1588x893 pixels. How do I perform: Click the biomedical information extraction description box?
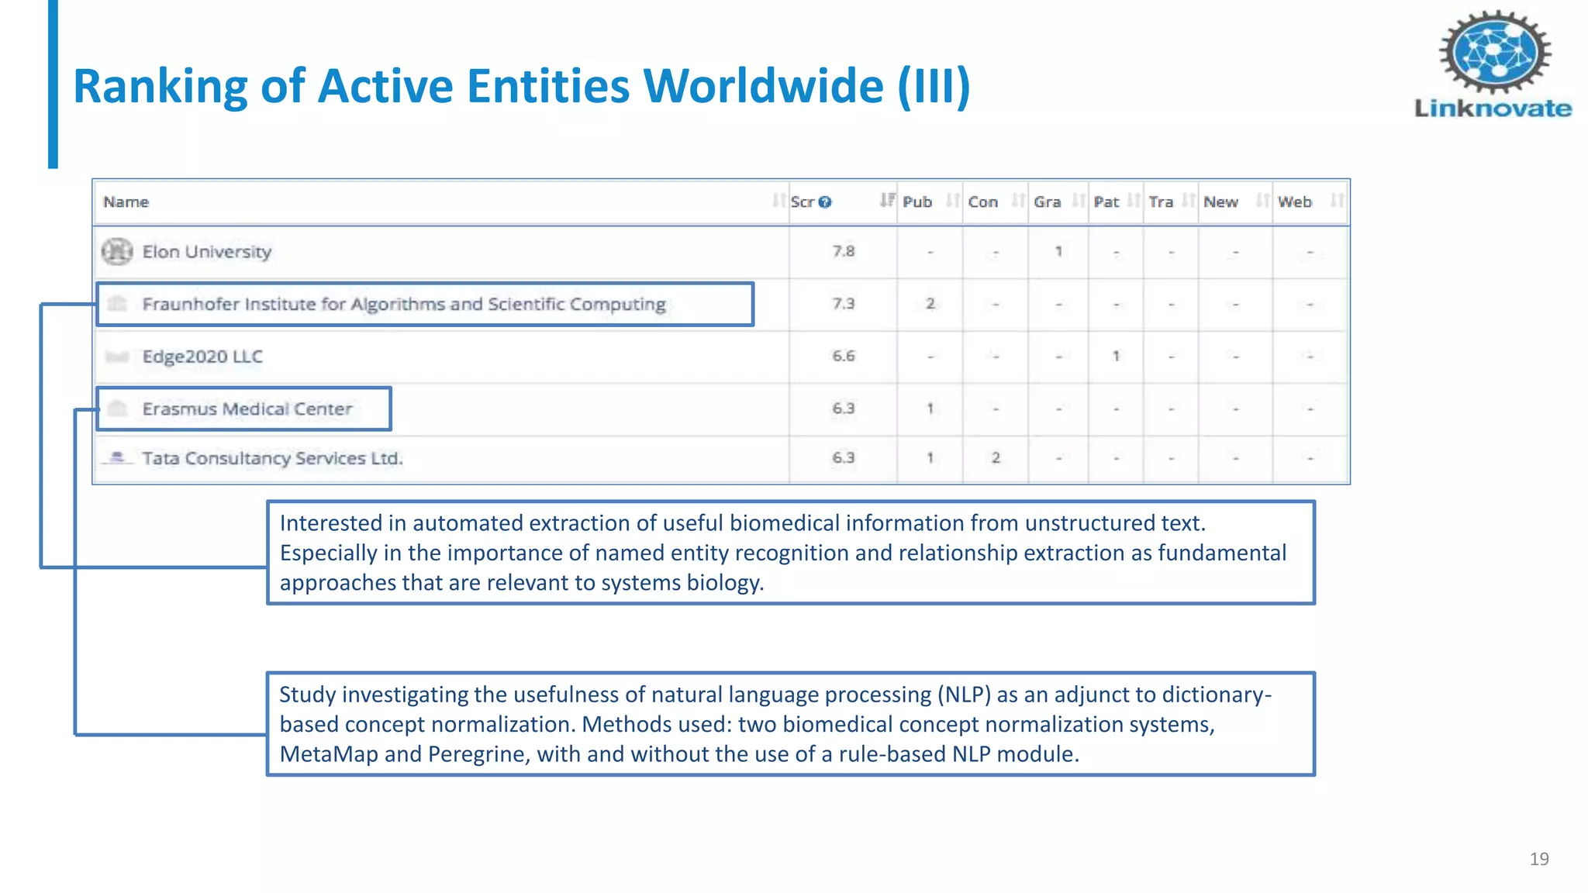(x=791, y=553)
